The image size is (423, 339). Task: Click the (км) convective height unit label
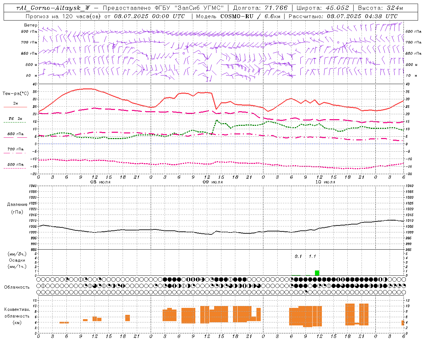coord(17,322)
